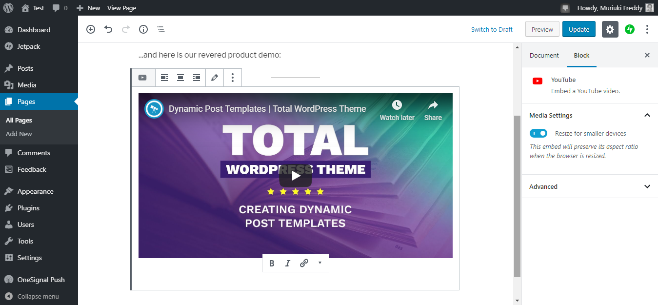Align the video block center

click(x=180, y=78)
